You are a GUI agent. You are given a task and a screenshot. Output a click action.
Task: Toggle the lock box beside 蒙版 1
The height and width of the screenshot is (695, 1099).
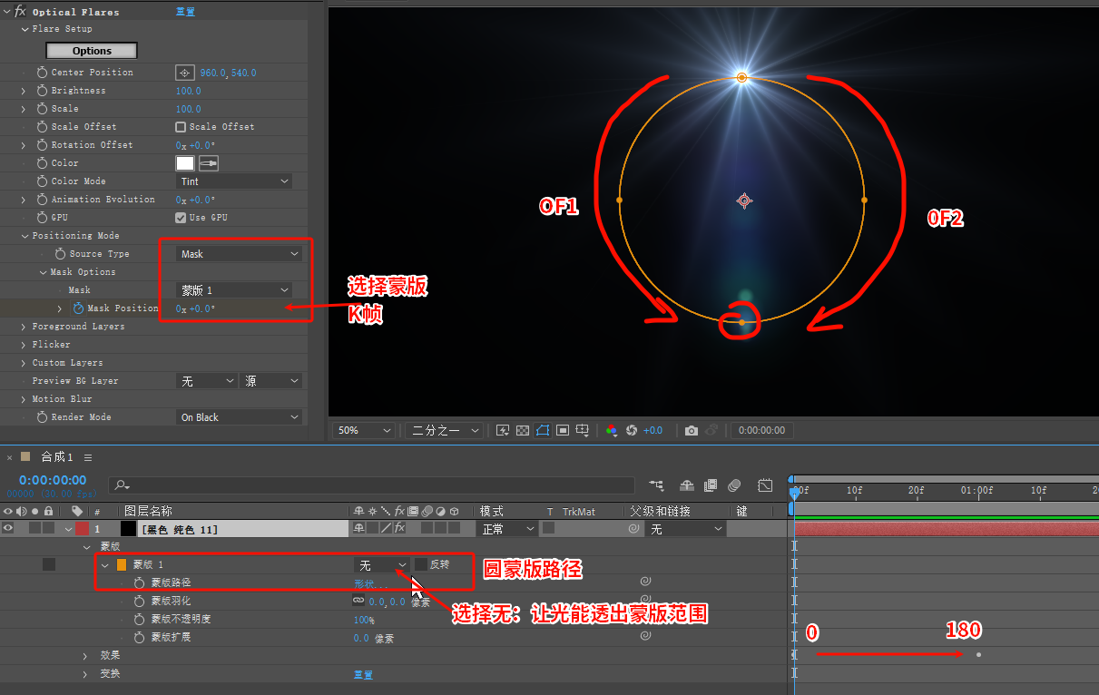[x=49, y=564]
